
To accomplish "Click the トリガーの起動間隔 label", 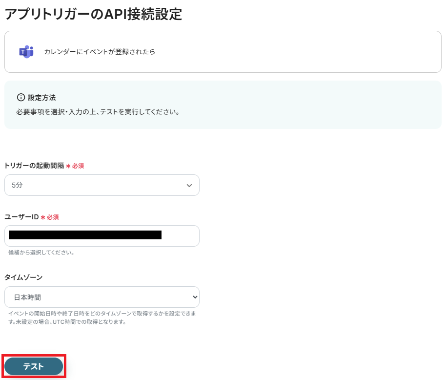I will 34,166.
